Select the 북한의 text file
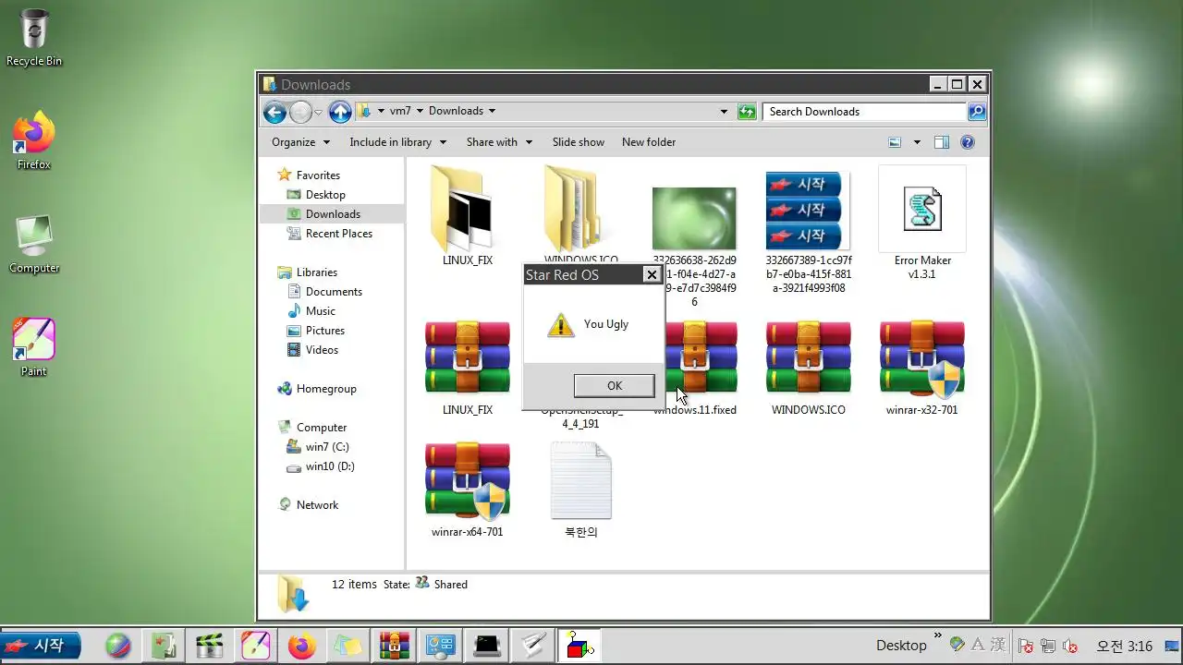The width and height of the screenshot is (1183, 665). tap(581, 480)
